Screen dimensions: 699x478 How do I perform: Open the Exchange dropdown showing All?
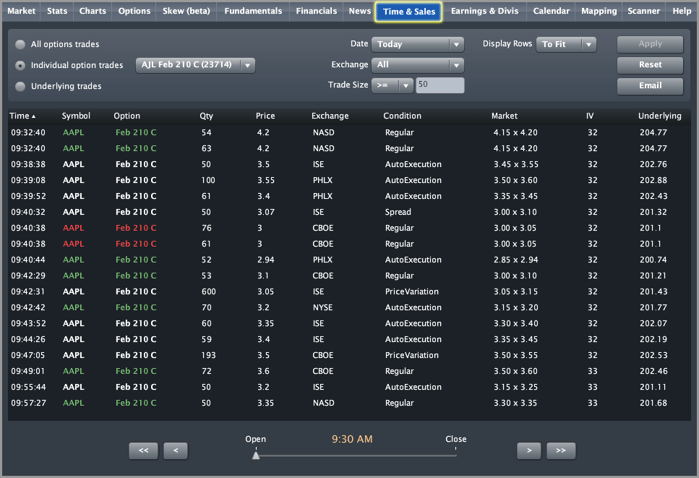pyautogui.click(x=418, y=65)
